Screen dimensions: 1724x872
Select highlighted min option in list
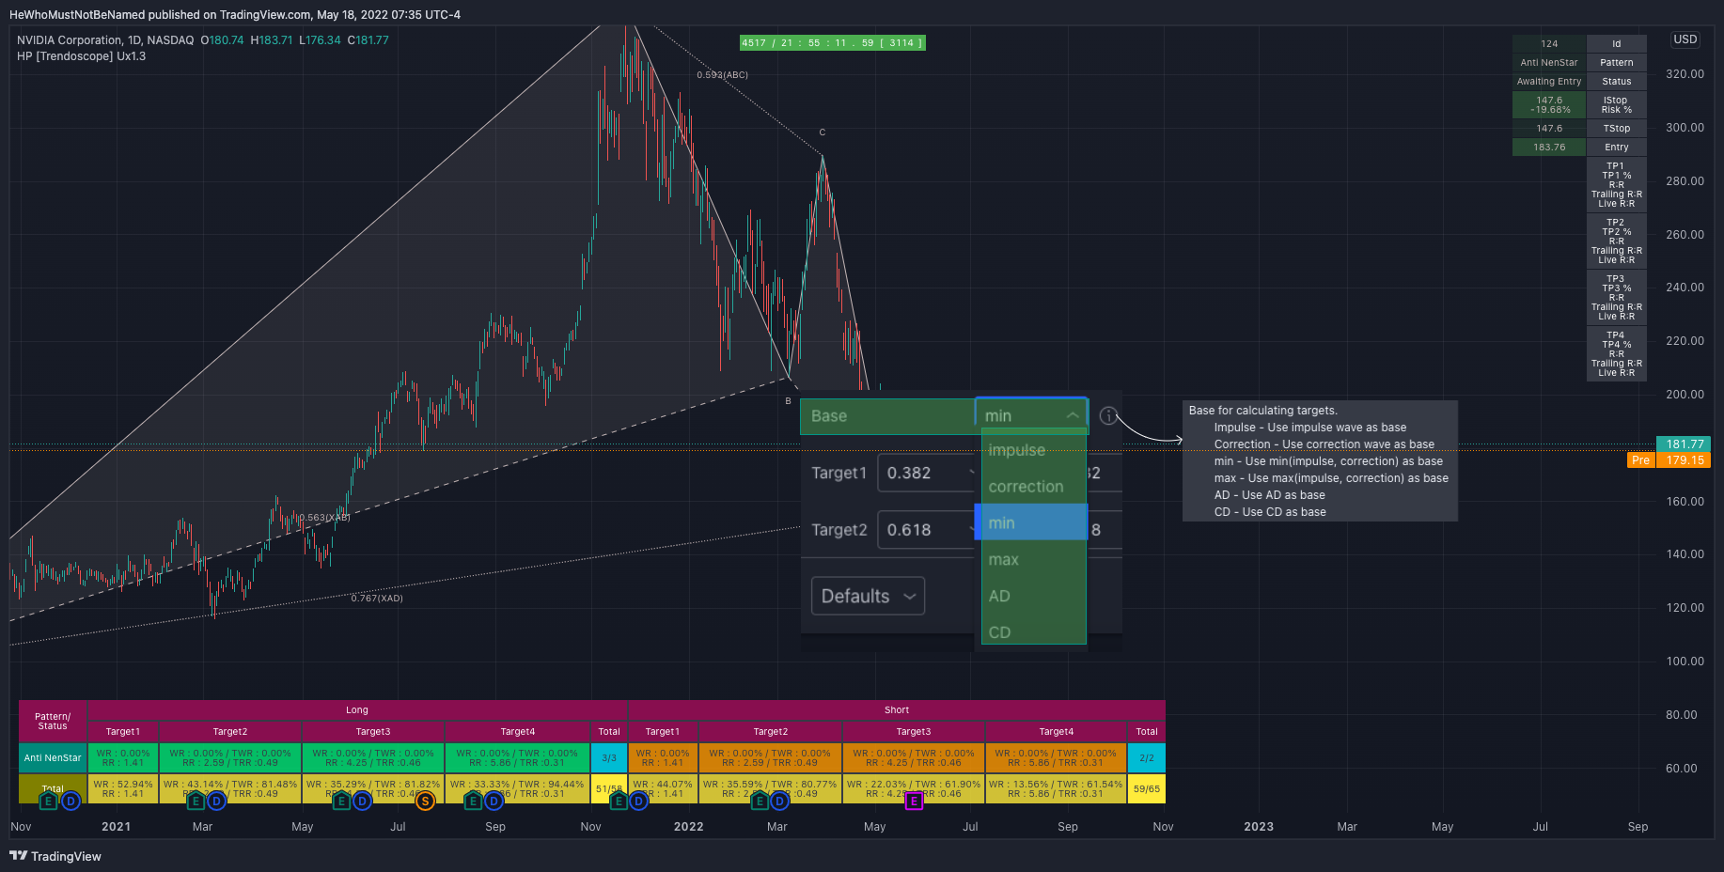[1031, 522]
